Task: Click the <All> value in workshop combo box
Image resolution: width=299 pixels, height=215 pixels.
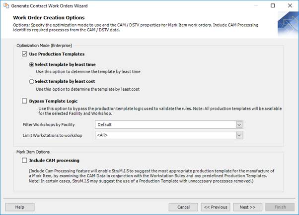Action: 165,135
